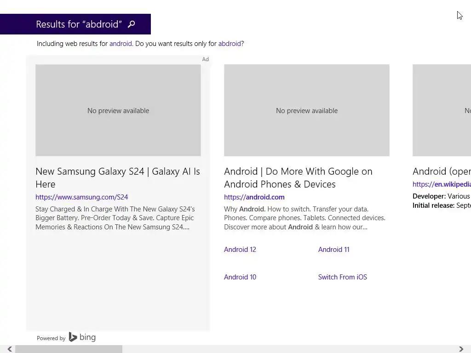This screenshot has height=353, width=471.
Task: Open the Android.com preview thumbnail
Action: pos(307,110)
